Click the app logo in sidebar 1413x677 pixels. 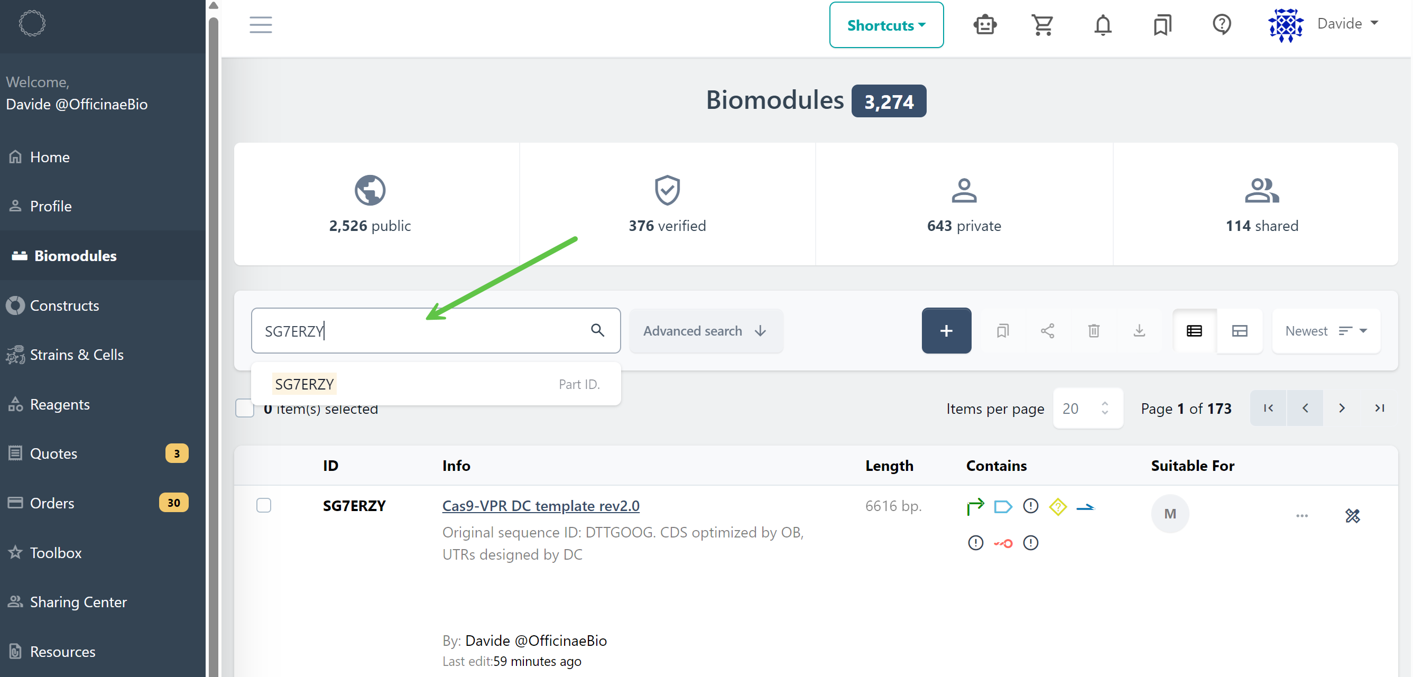coord(32,24)
